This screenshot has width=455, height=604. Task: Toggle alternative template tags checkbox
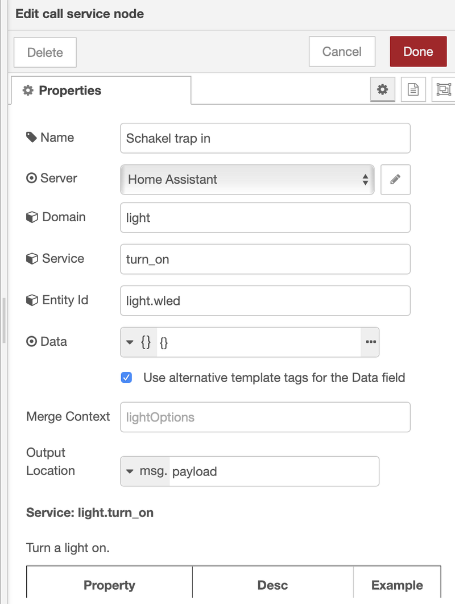(127, 378)
